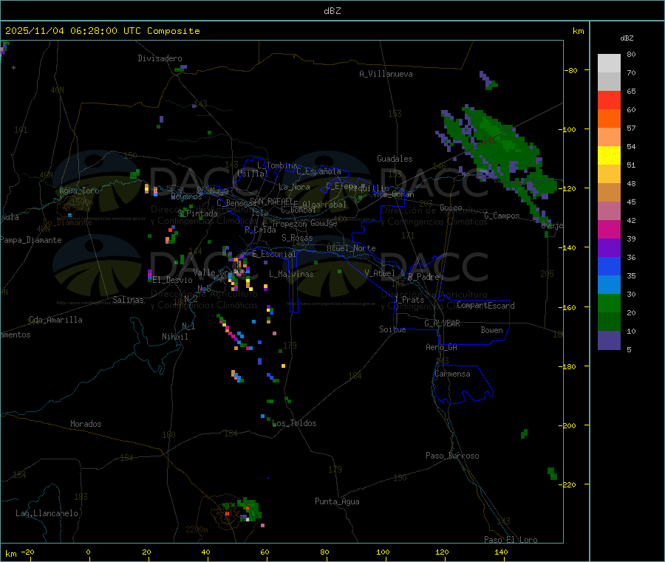665x562 pixels.
Task: Click the red 60-65 dBZ legend swatch
Action: pyautogui.click(x=609, y=100)
